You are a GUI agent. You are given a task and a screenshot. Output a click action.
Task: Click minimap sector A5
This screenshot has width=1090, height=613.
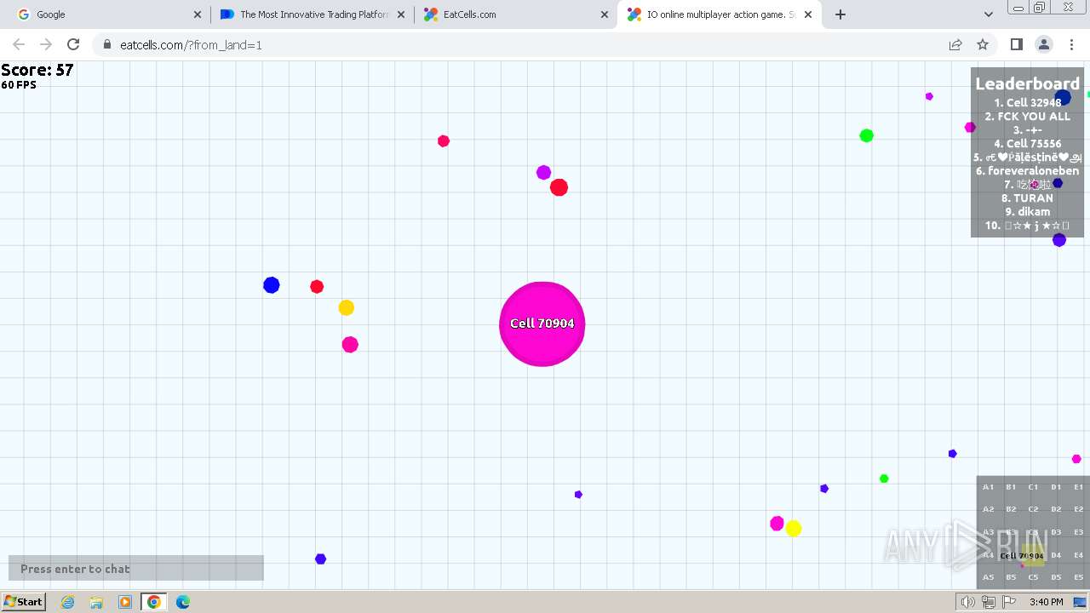(x=988, y=577)
